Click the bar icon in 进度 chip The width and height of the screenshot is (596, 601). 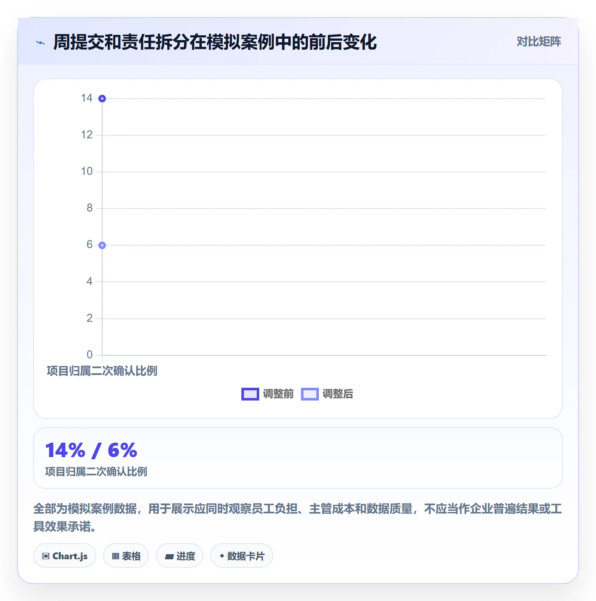(x=169, y=556)
